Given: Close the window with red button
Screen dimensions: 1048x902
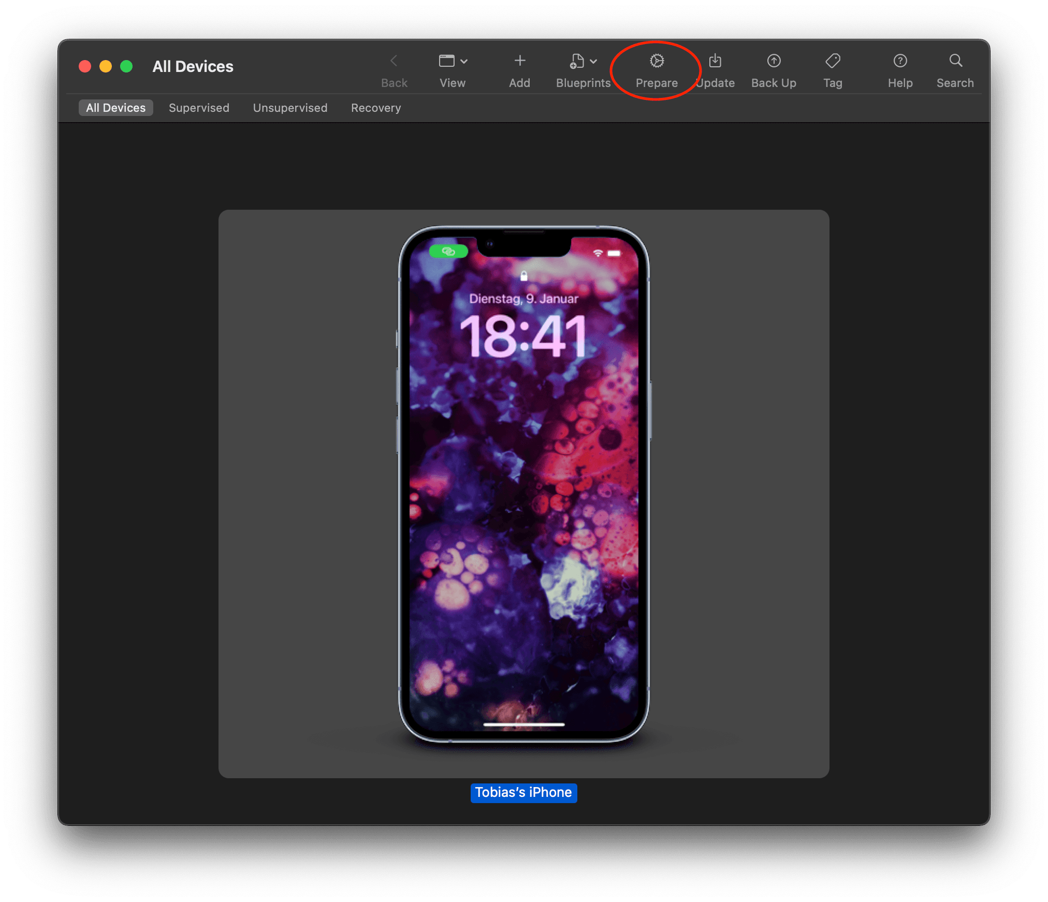Looking at the screenshot, I should 85,66.
